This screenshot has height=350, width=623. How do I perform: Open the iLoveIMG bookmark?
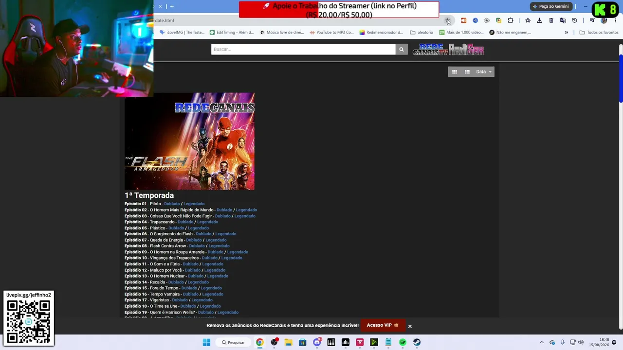182,33
